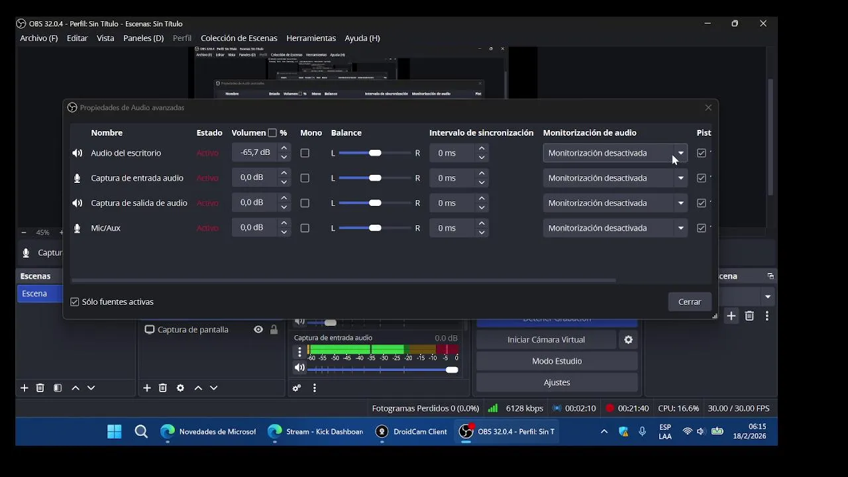Enable Mono for Captura de entrada audio
The height and width of the screenshot is (477, 848).
point(305,178)
